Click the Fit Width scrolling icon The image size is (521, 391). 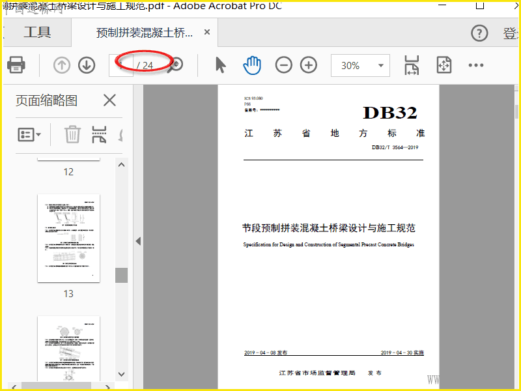pyautogui.click(x=412, y=65)
